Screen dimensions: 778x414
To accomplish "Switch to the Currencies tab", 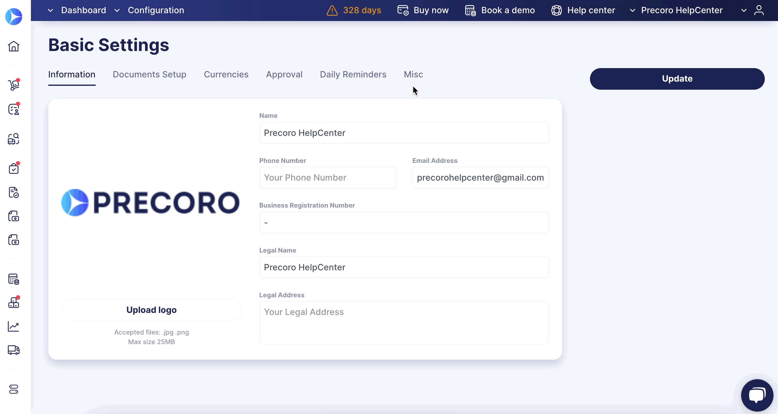I will coord(226,74).
